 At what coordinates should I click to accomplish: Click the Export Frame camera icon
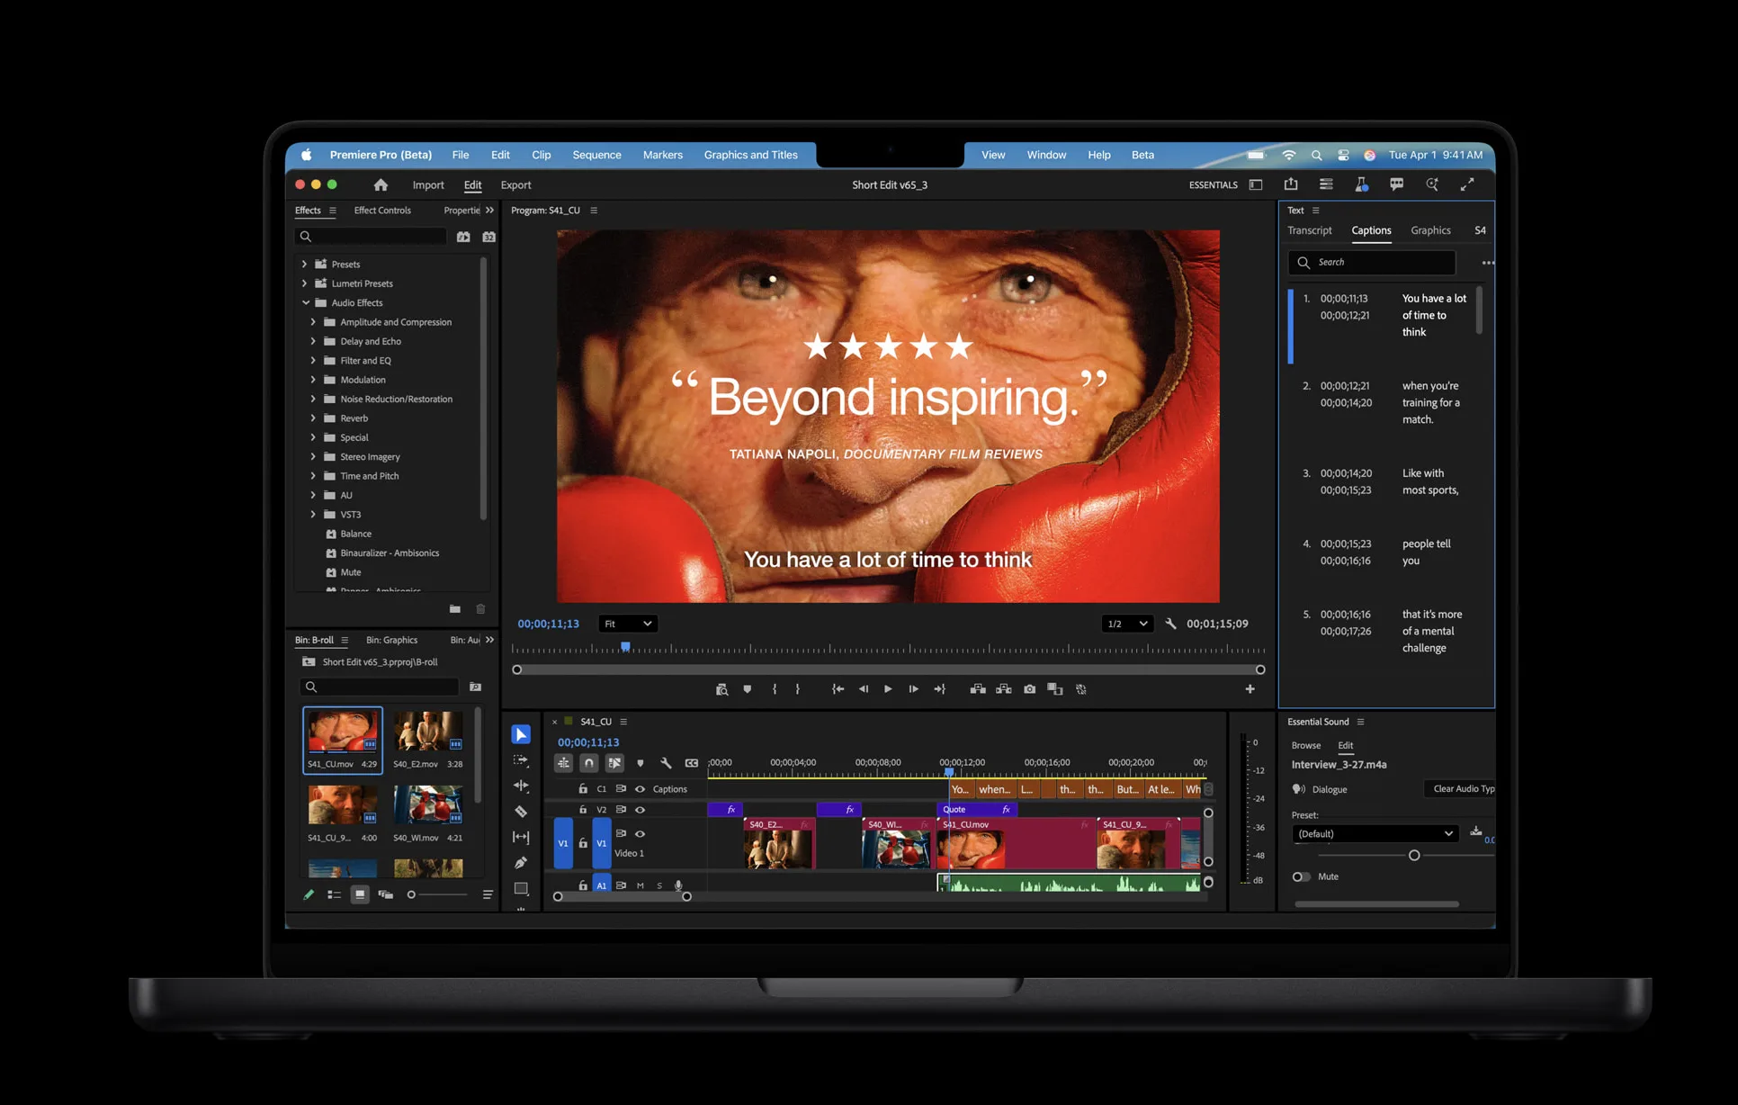click(1029, 689)
